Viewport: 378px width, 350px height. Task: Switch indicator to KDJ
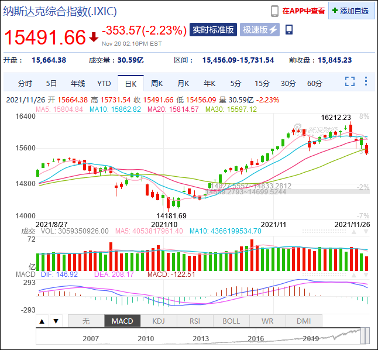coord(159,321)
